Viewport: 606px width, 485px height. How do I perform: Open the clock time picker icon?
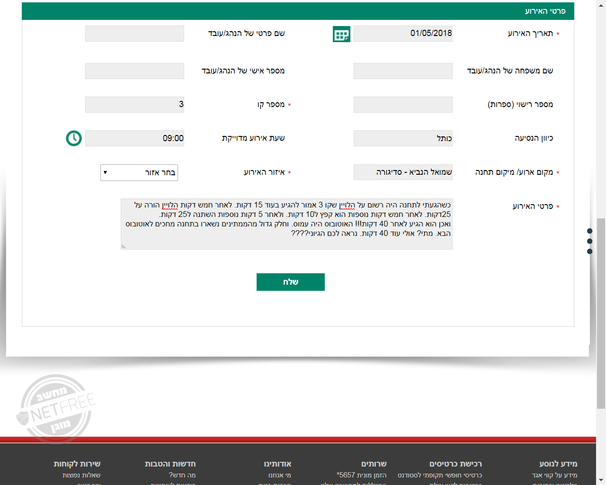tap(74, 138)
